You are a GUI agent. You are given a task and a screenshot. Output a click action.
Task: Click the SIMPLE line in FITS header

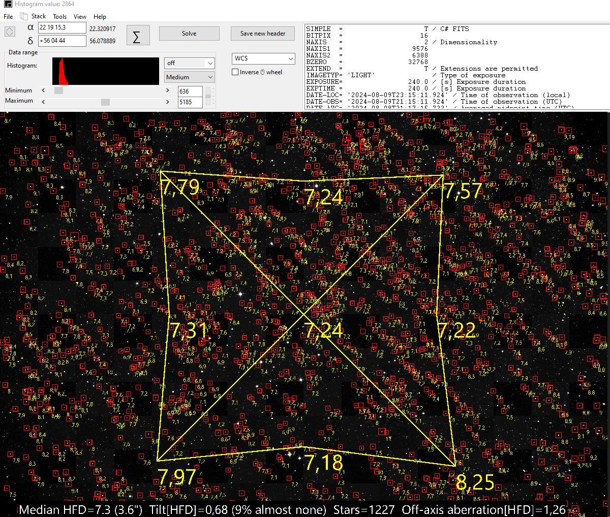click(x=387, y=29)
